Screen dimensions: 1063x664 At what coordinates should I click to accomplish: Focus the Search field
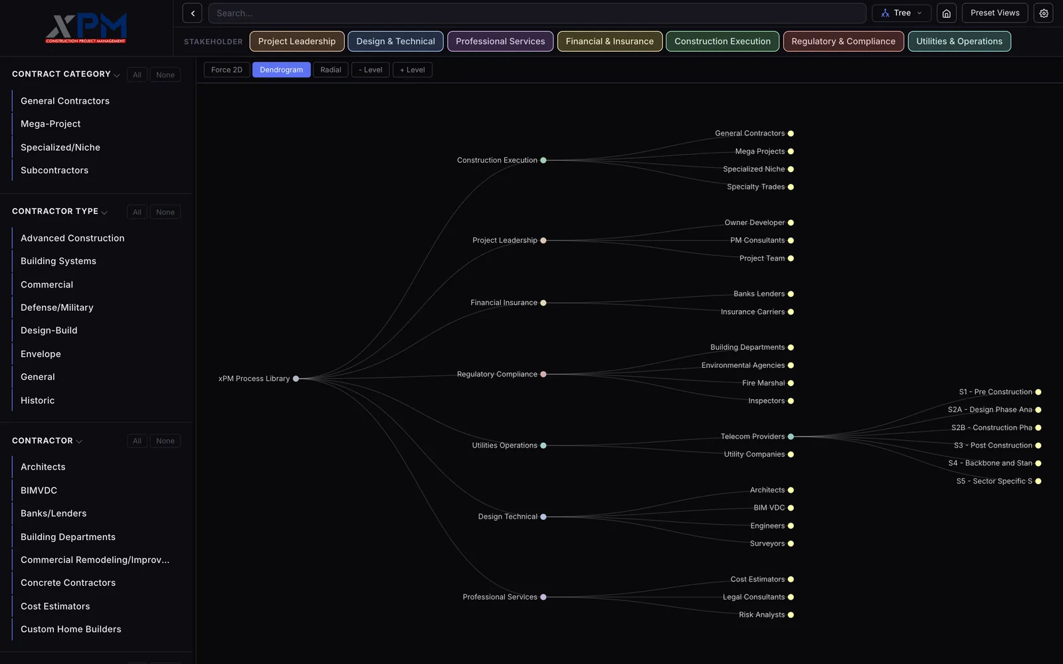coord(537,13)
